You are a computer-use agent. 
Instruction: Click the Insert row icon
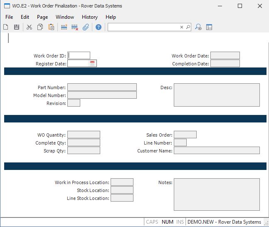click(64, 27)
